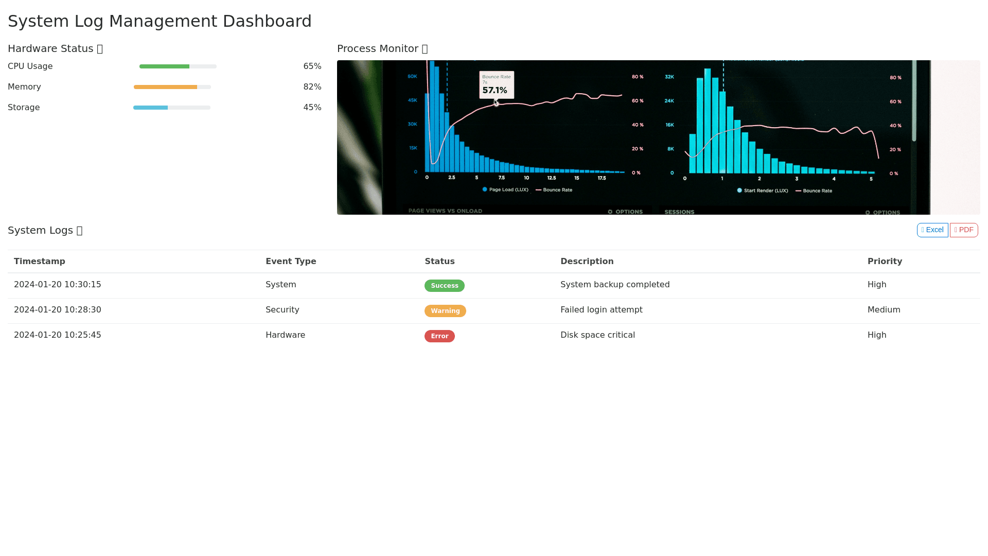The height and width of the screenshot is (556, 988).
Task: Click the Priority column header
Action: (885, 262)
